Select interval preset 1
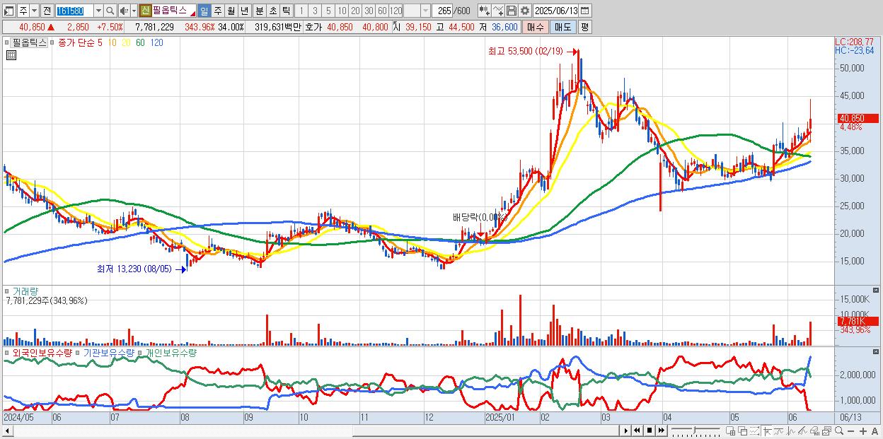The width and height of the screenshot is (883, 439). pos(301,11)
